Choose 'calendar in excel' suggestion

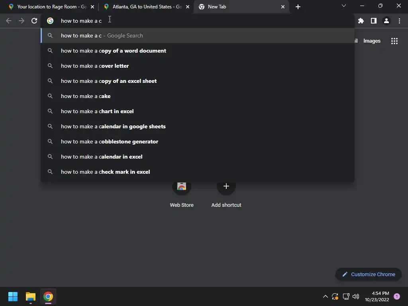(x=198, y=157)
